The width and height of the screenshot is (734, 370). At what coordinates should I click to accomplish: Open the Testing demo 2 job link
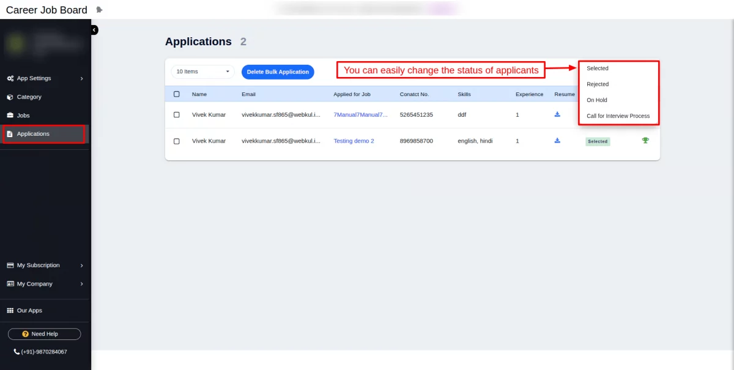coord(354,141)
